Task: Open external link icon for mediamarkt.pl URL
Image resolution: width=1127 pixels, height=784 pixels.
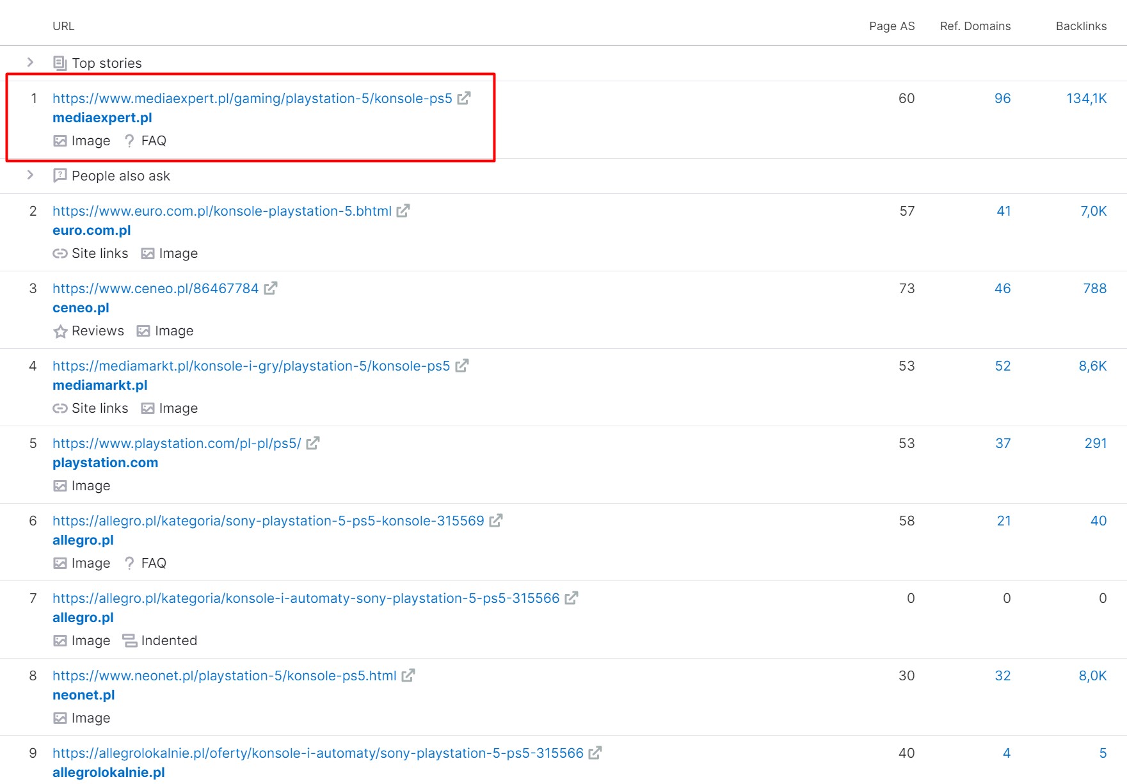Action: click(462, 365)
